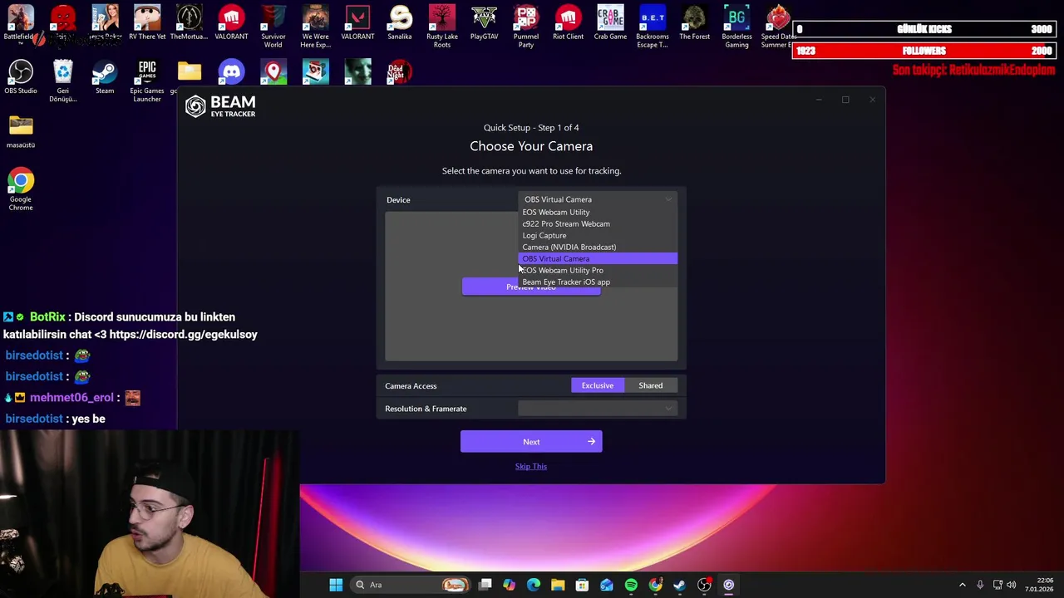The height and width of the screenshot is (598, 1064).
Task: Launch PlayGTAV desktop icon
Action: tap(484, 23)
